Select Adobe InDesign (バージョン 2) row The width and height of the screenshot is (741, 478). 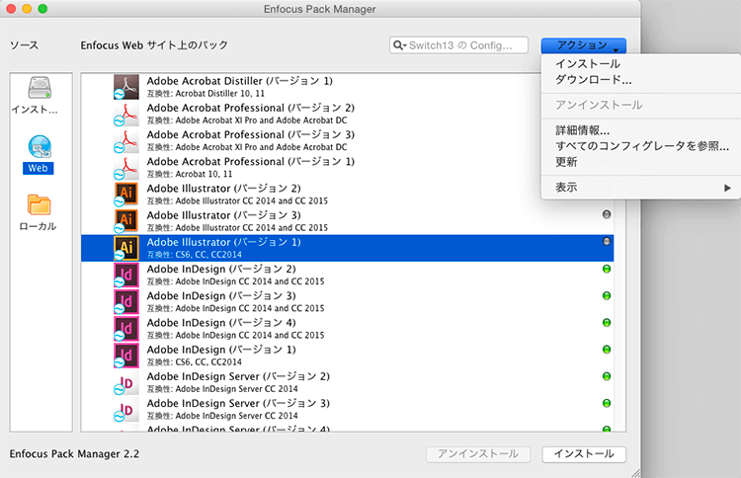[x=348, y=276]
